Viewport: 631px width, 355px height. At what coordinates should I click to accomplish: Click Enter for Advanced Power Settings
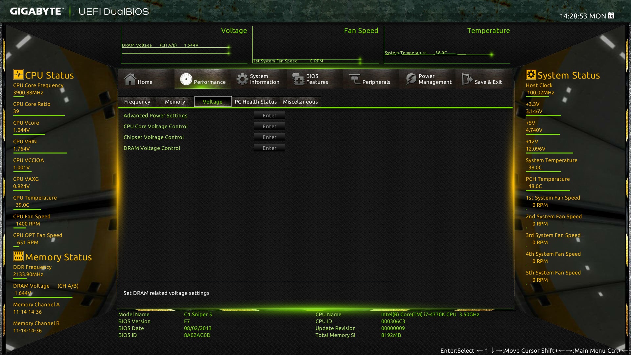(269, 116)
